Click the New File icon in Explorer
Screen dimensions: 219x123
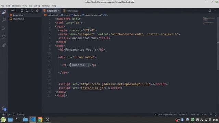pos(22,11)
